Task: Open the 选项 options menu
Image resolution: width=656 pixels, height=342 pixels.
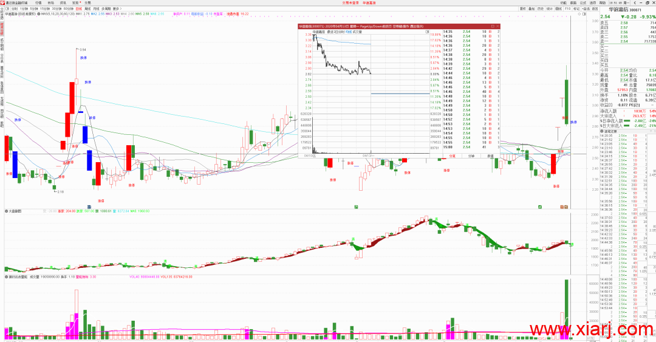Action: point(592,2)
